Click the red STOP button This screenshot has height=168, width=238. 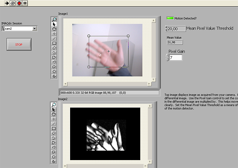point(19,44)
